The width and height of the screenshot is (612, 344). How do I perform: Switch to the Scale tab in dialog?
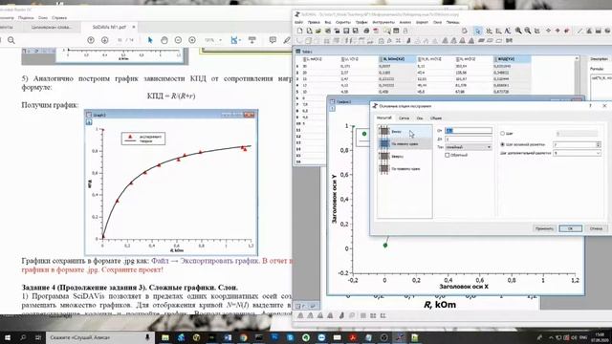pos(384,118)
